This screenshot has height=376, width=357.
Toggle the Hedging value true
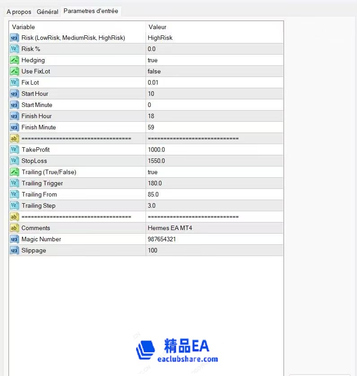[215, 60]
